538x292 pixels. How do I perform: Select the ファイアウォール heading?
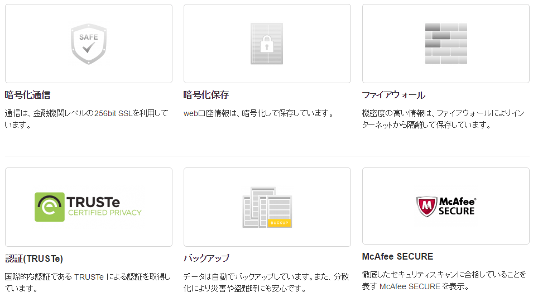[x=393, y=95]
